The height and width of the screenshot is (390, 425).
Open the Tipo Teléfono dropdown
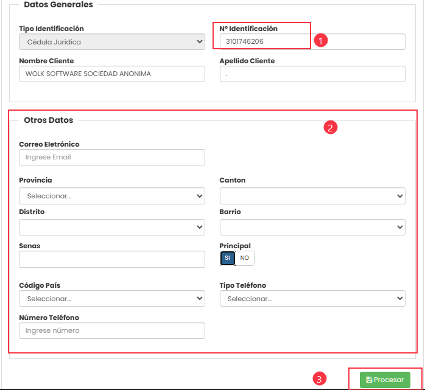(312, 299)
